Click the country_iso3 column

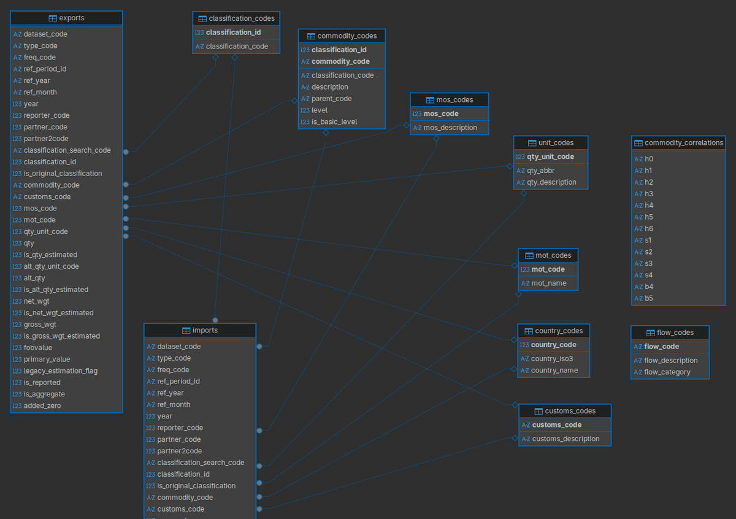551,359
